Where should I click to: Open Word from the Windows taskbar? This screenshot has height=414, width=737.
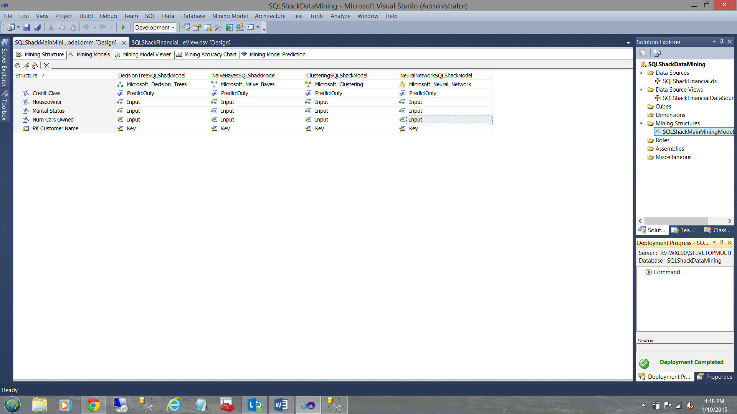[281, 405]
